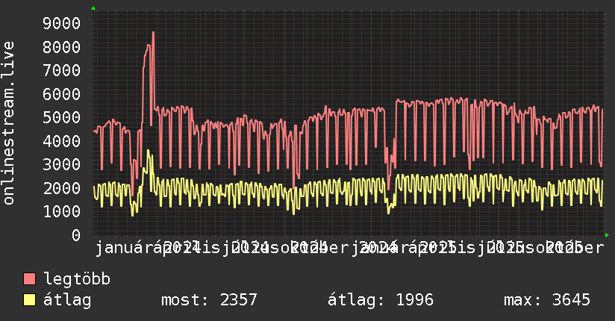The image size is (615, 321).
Task: Click the 7000 y-axis label
Action: pyautogui.click(x=62, y=71)
